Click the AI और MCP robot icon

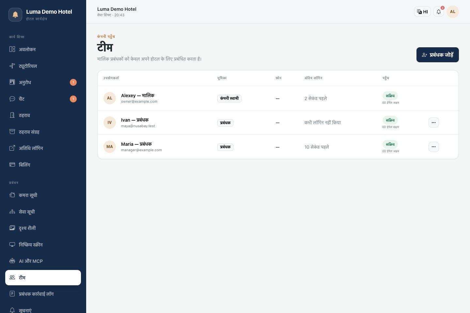point(12,261)
